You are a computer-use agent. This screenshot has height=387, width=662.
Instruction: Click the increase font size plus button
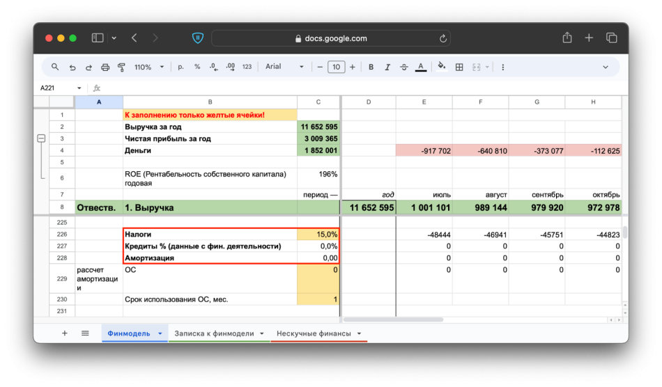(353, 68)
